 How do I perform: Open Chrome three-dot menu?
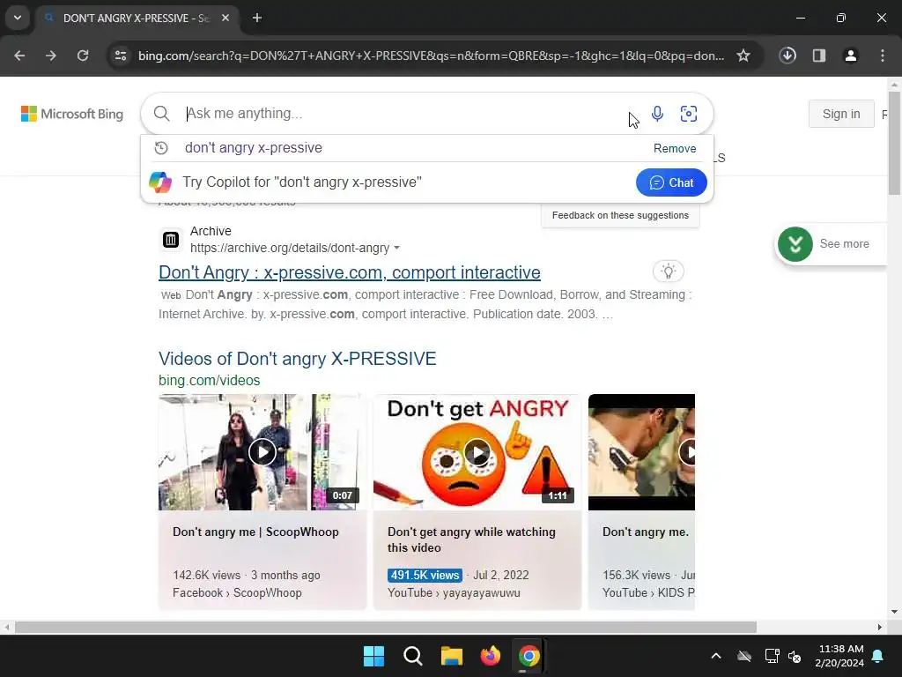[x=883, y=56]
